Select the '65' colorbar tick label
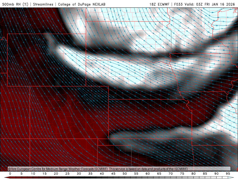 click(x=159, y=174)
